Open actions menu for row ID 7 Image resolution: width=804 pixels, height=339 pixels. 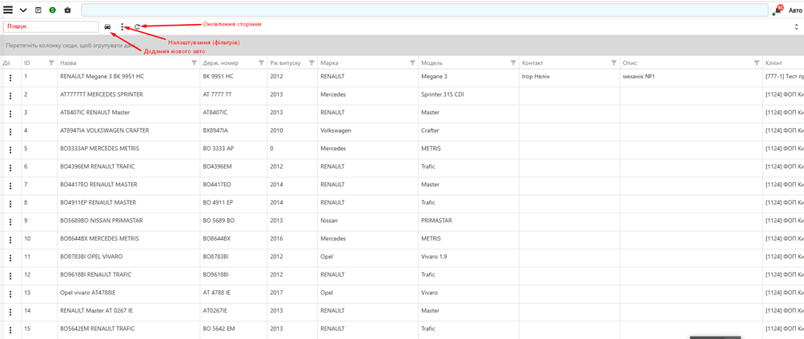(x=10, y=185)
